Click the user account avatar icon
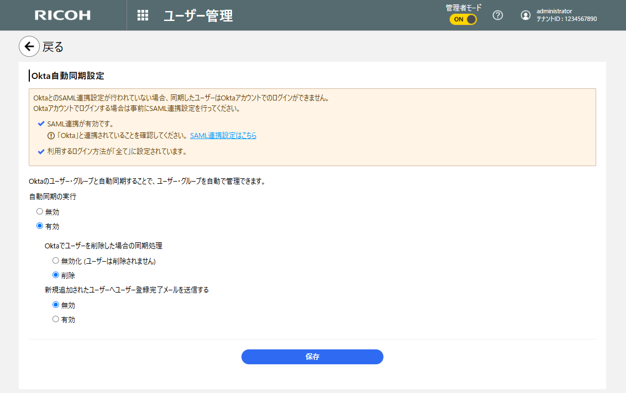Image resolution: width=626 pixels, height=393 pixels. [525, 15]
